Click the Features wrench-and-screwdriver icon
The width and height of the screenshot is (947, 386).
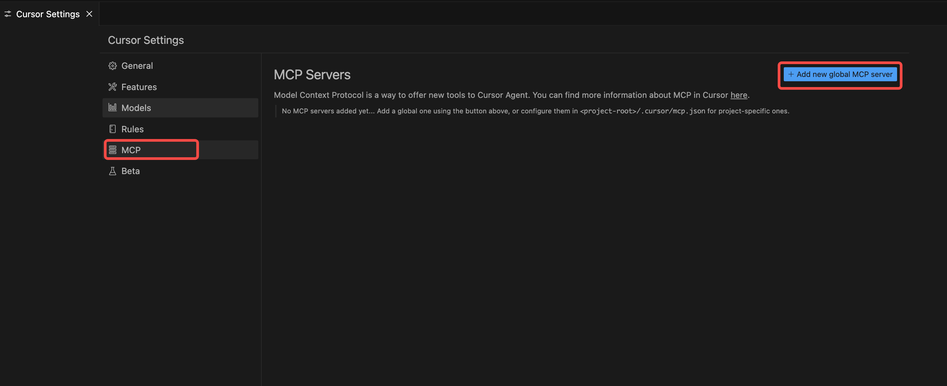point(113,87)
